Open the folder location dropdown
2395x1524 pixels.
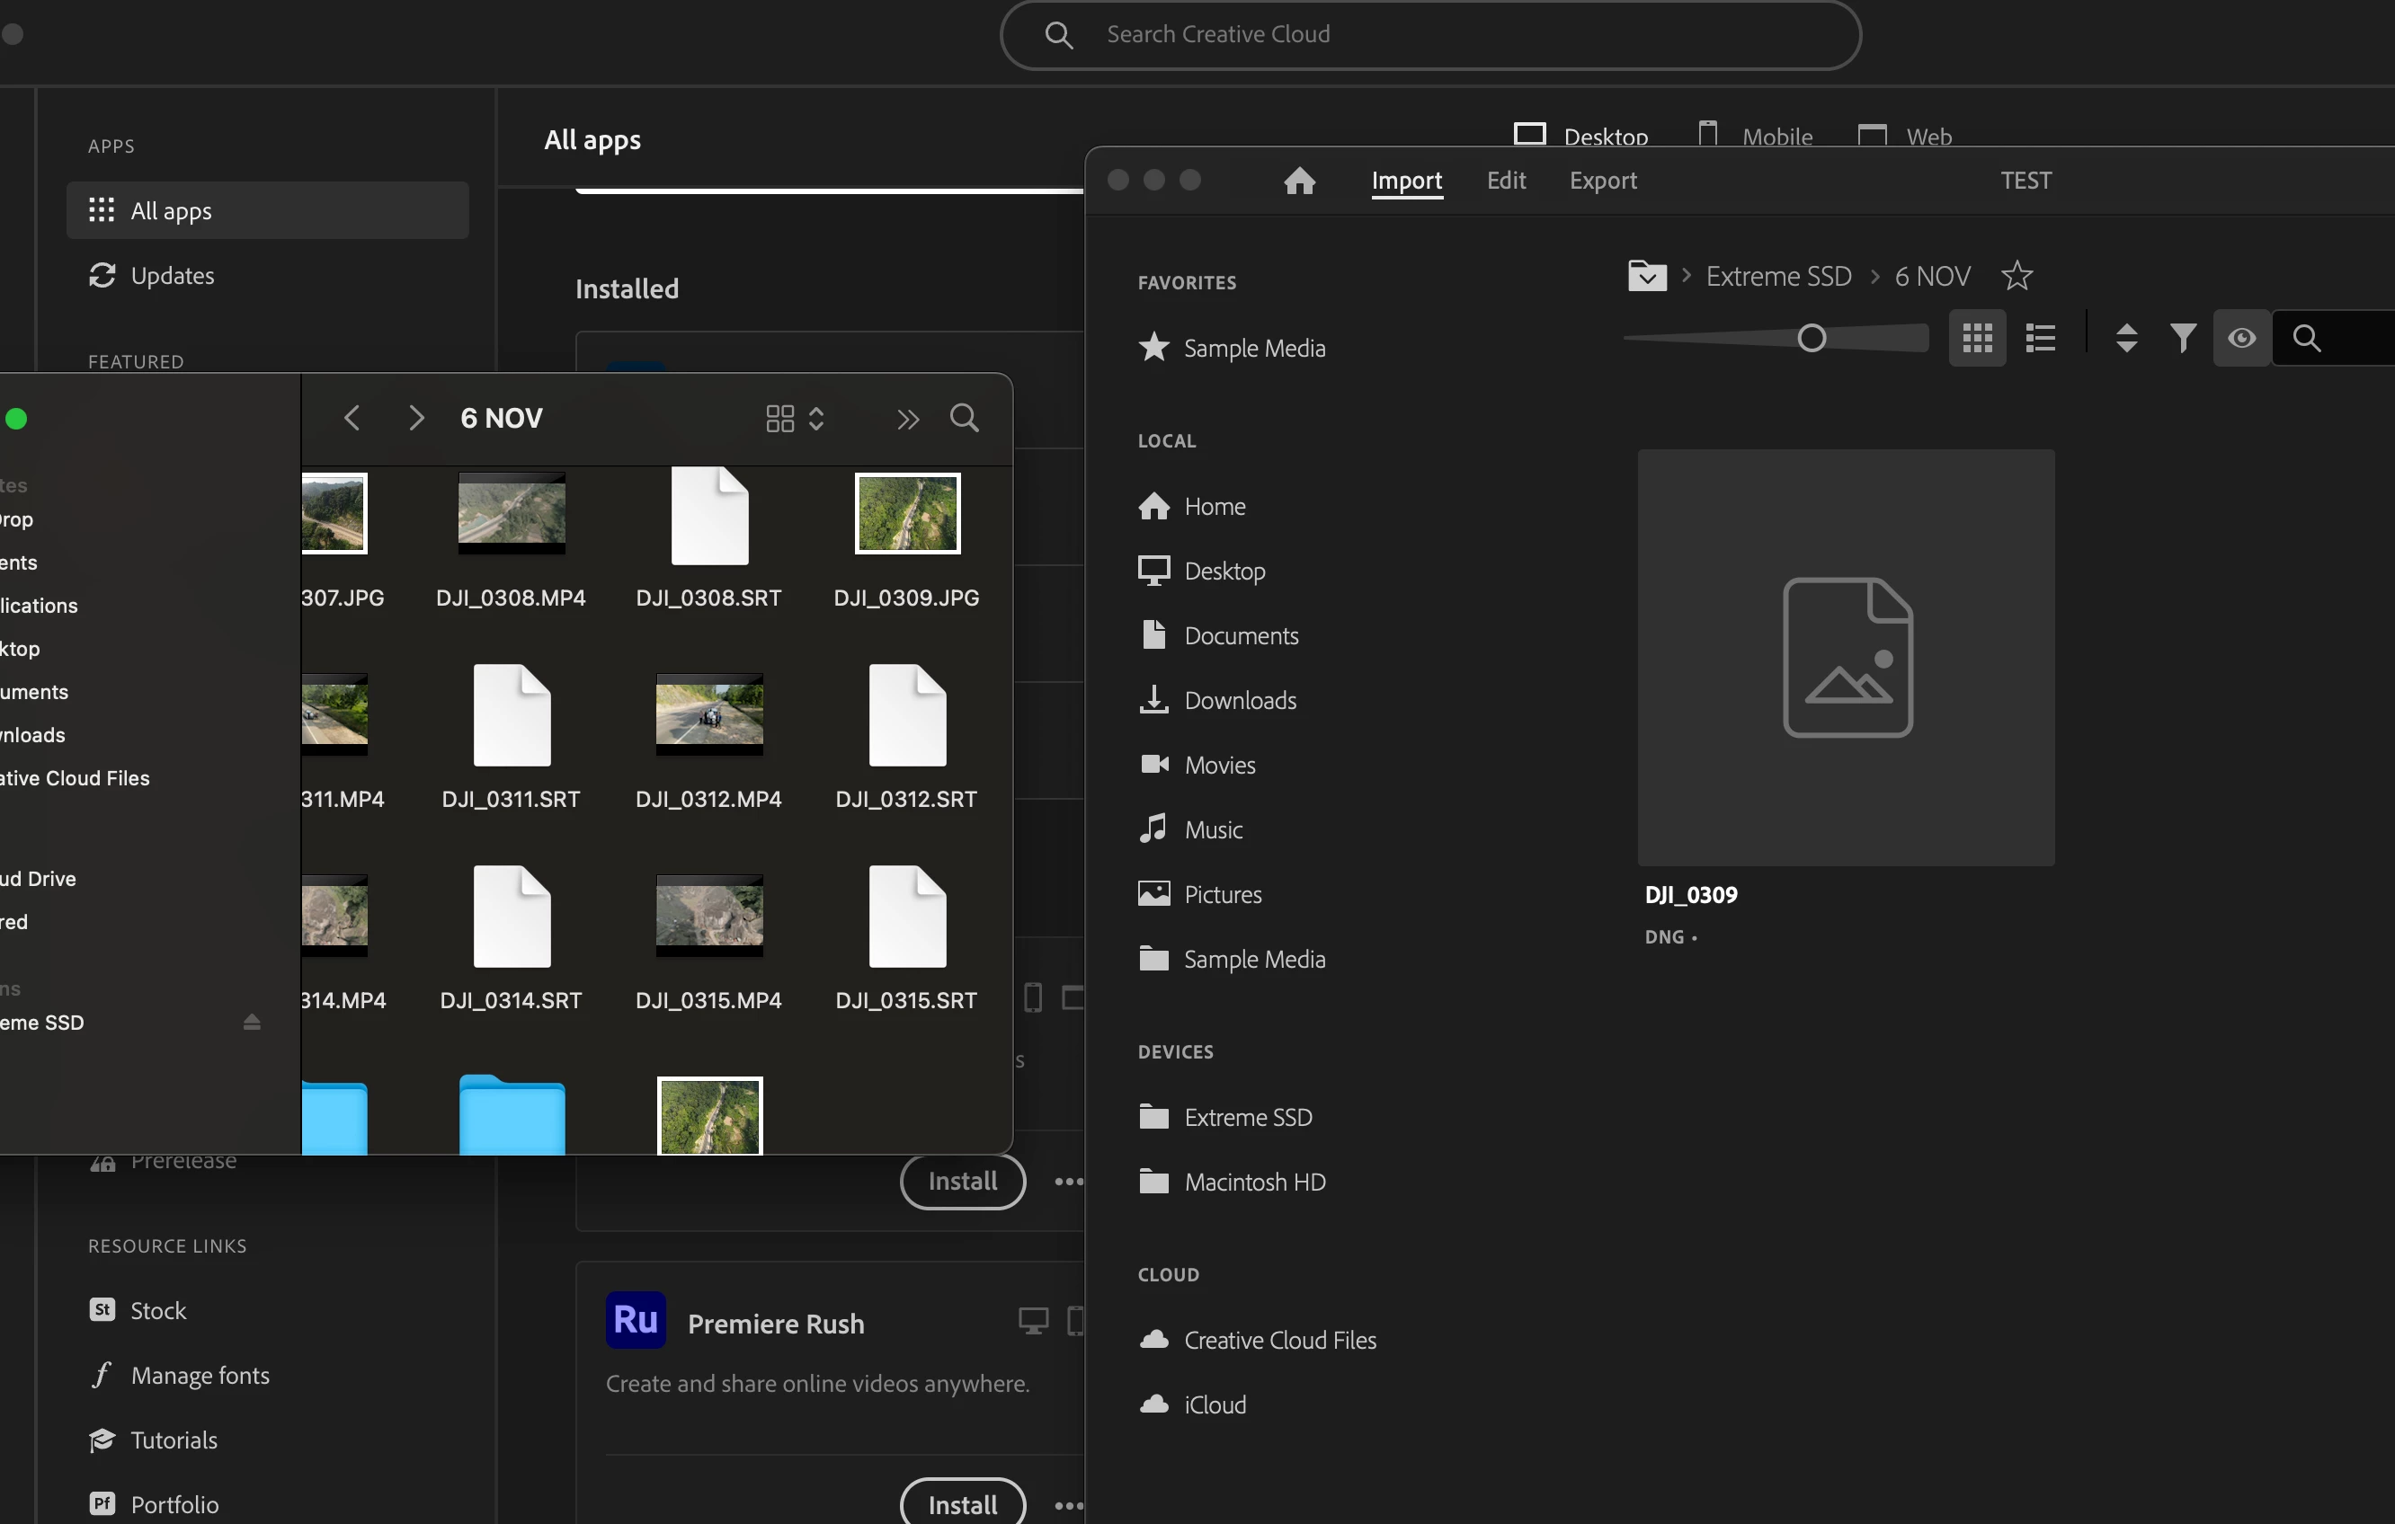(1646, 275)
